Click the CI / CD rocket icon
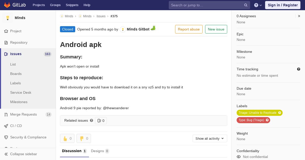 [x=6, y=126]
